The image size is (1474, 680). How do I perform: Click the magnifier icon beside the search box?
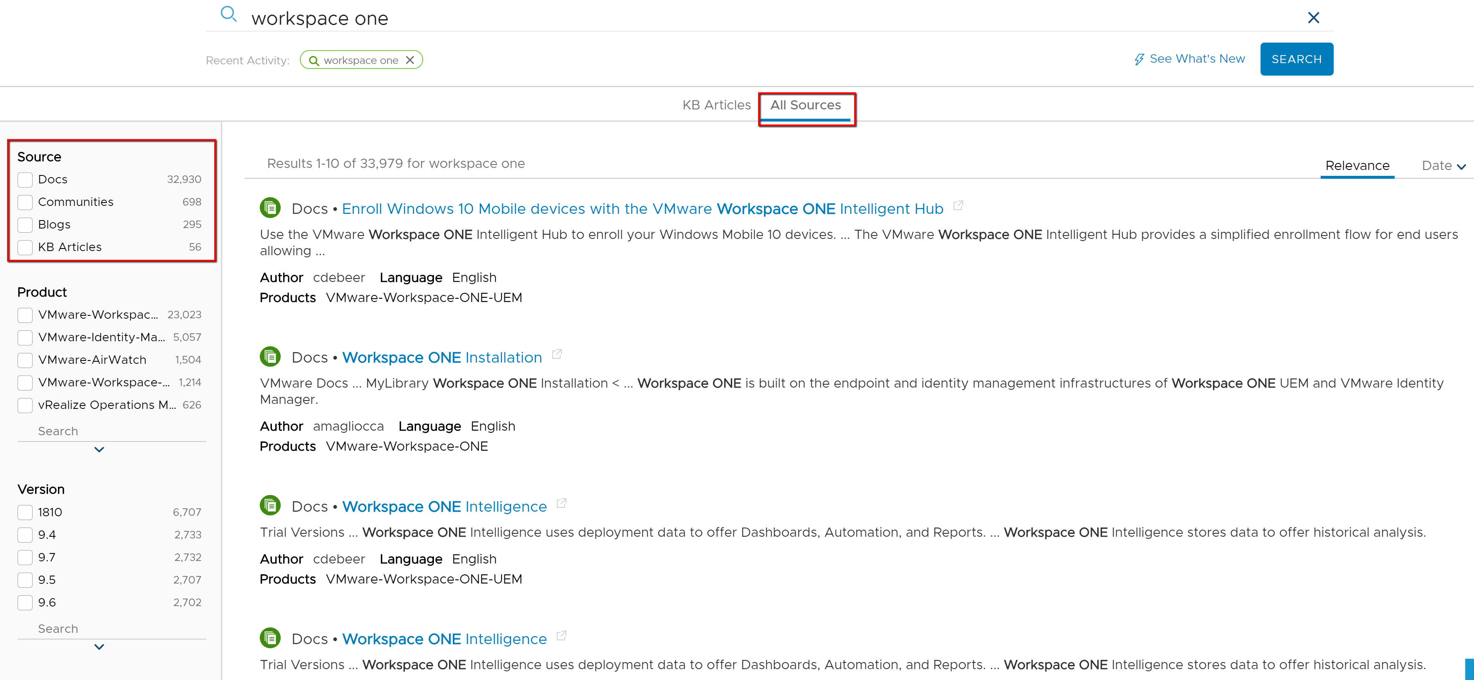228,14
